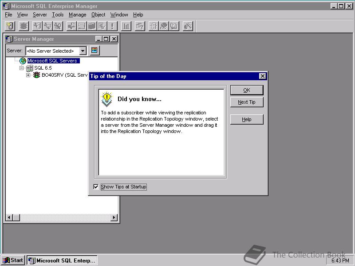The width and height of the screenshot is (355, 266).
Task: Click the Manage Database Devices toolbar icon
Action: [82, 26]
